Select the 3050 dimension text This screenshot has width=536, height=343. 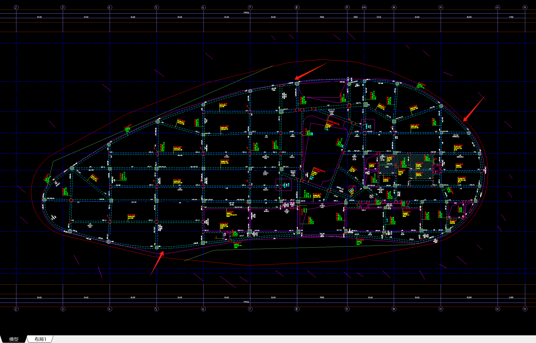click(355, 17)
